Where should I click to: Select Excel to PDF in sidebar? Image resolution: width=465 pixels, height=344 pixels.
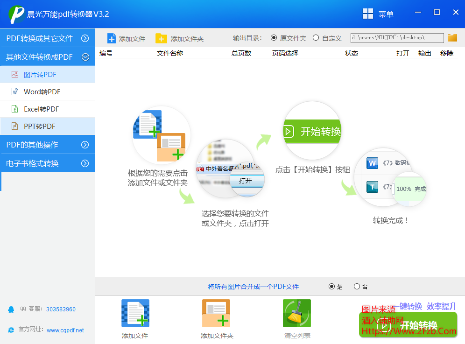click(42, 109)
